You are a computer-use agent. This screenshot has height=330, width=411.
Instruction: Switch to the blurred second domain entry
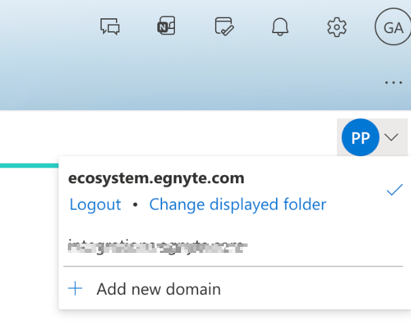pos(156,246)
